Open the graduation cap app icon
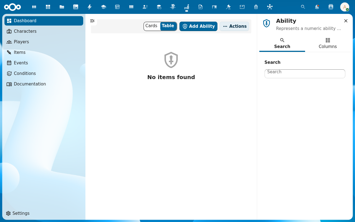Screen dimensions: 355x222 [103, 7]
